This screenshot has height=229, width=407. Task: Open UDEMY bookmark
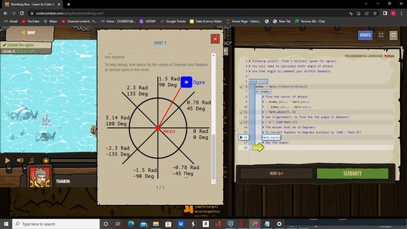tap(148, 21)
